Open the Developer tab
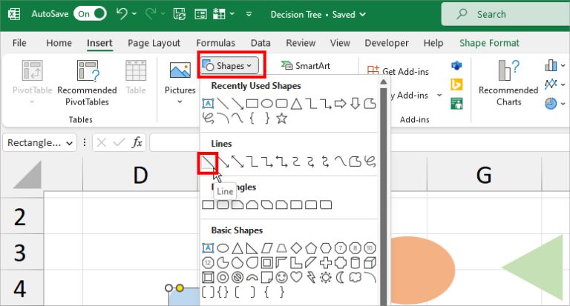570x306 pixels. [x=387, y=43]
